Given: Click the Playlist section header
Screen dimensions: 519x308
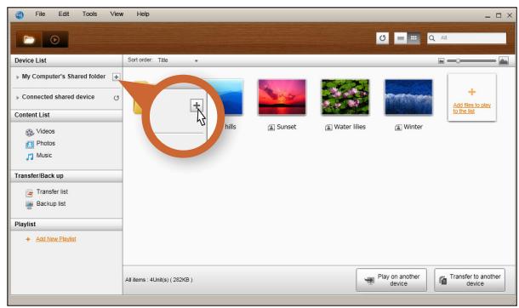Looking at the screenshot, I should pyautogui.click(x=66, y=225).
